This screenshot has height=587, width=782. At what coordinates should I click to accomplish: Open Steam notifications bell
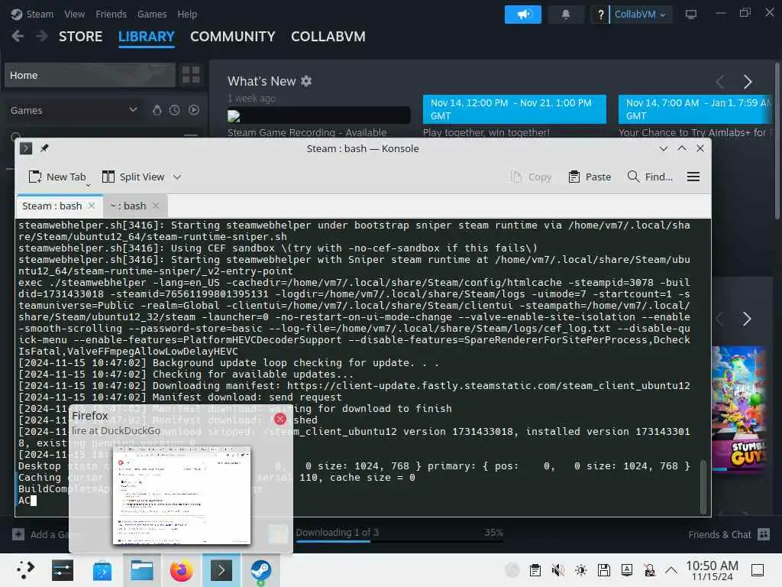click(566, 15)
